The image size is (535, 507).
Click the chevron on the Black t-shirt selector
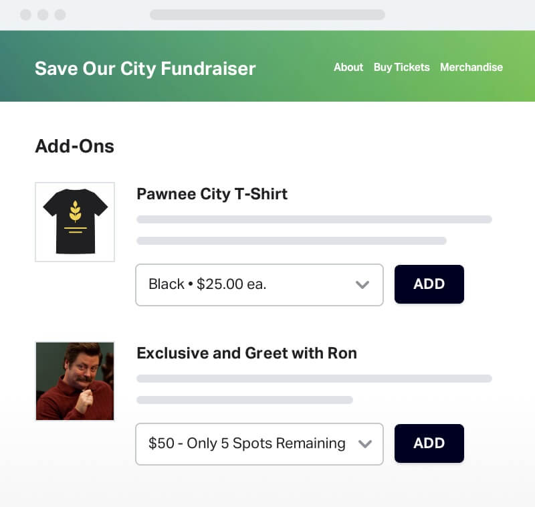[x=363, y=285]
